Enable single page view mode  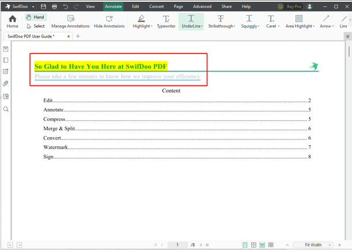click(245, 245)
